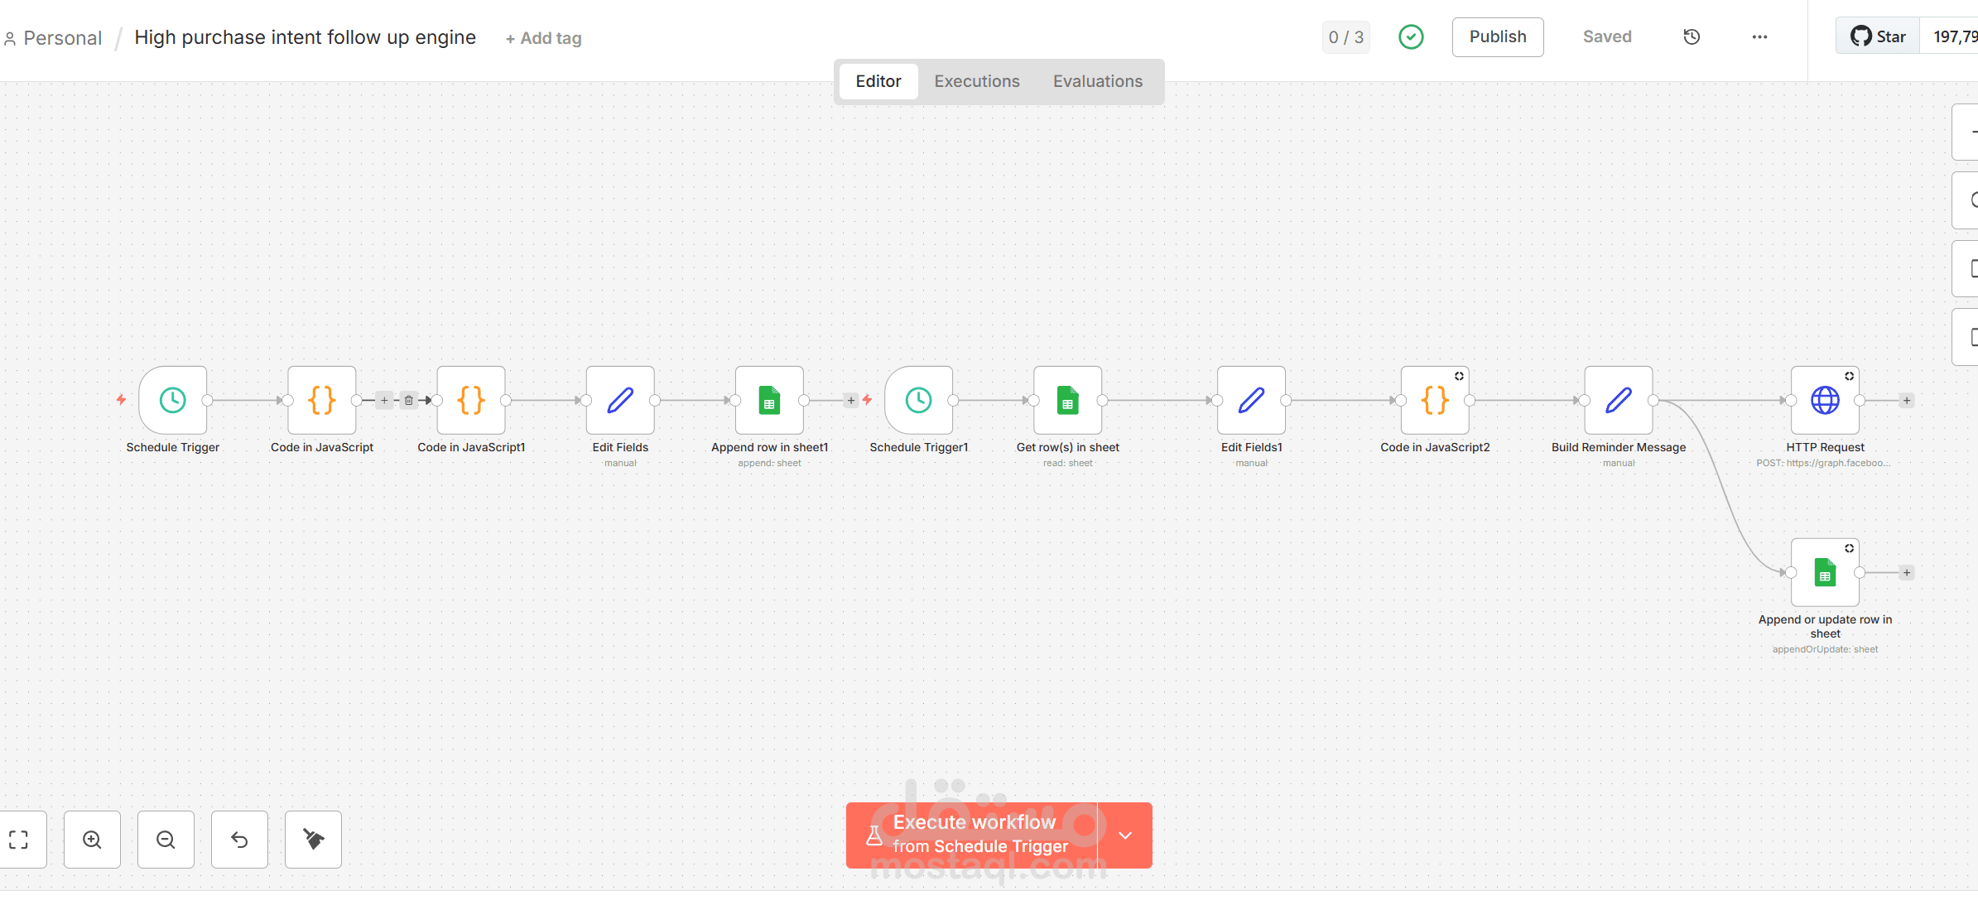Open the Edit Fields node
The image size is (1978, 905).
pos(620,400)
